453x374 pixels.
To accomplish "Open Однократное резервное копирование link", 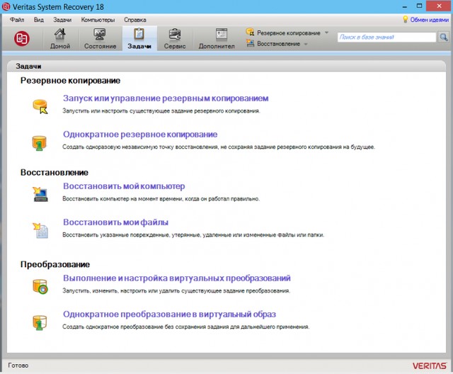I will pyautogui.click(x=139, y=134).
